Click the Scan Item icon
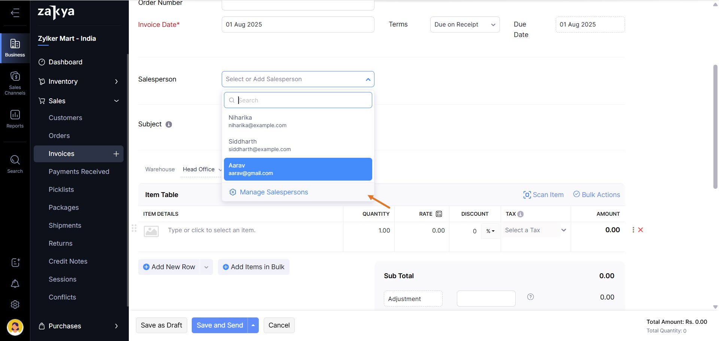 (527, 195)
